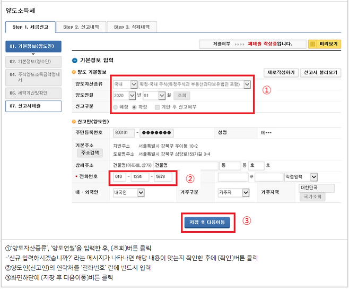This screenshot has width=349, height=289.
Task: Click the 새로작성하기 button
Action: [280, 72]
